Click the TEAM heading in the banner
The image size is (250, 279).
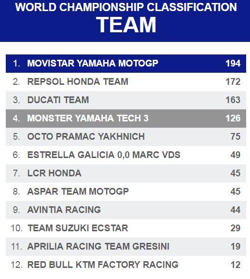126,25
